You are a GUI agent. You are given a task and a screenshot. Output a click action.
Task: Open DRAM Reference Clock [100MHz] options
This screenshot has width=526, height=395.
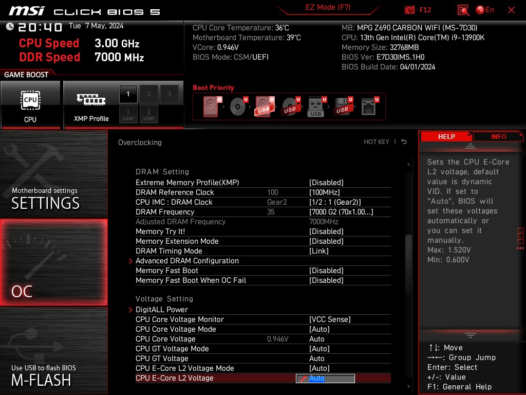coord(325,192)
